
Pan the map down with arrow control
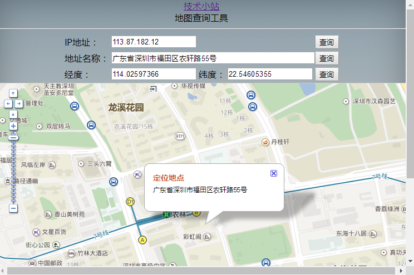[x=13, y=114]
